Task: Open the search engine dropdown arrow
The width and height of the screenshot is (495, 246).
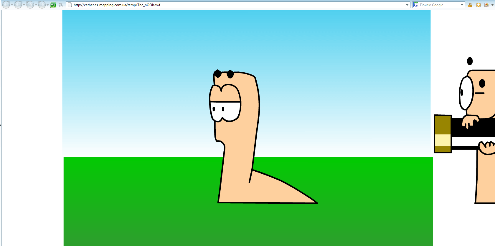Action: click(x=462, y=5)
